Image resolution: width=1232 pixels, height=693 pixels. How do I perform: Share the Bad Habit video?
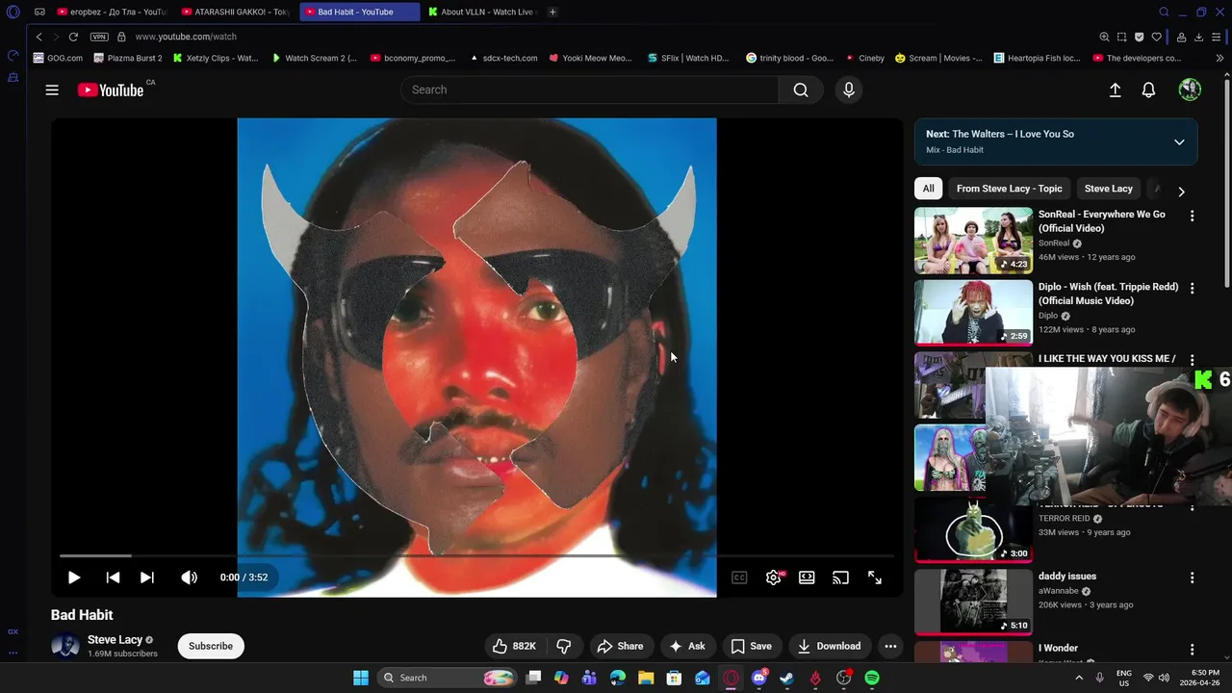coord(620,646)
